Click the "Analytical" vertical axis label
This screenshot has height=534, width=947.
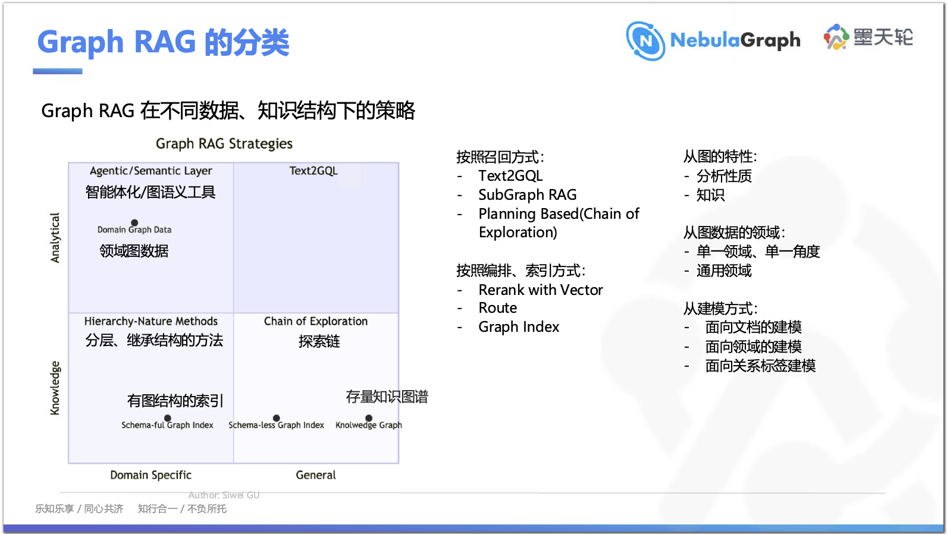[x=55, y=238]
